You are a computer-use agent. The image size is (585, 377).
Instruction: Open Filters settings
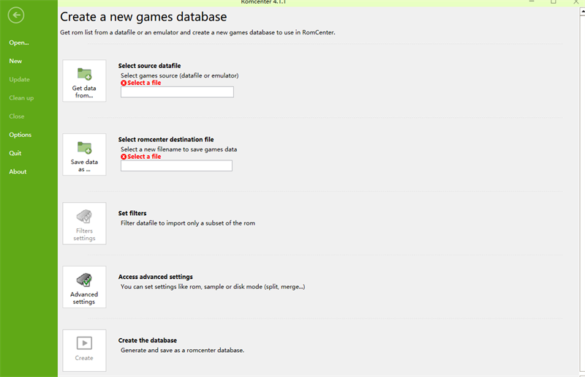[84, 223]
